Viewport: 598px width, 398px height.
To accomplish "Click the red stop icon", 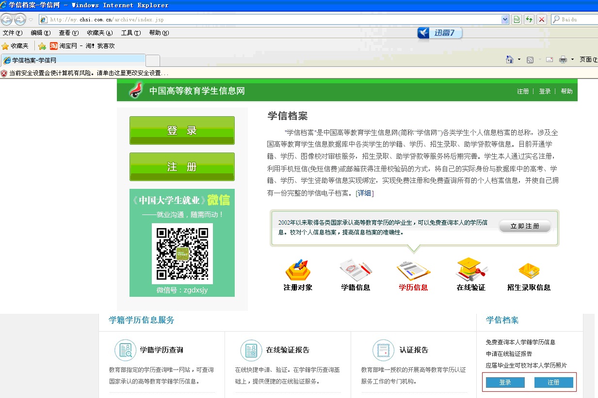I will pyautogui.click(x=542, y=19).
